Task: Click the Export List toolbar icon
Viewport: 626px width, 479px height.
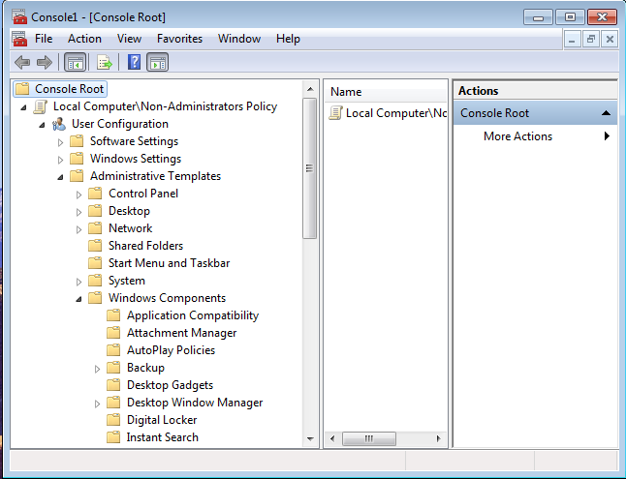Action: [x=104, y=63]
